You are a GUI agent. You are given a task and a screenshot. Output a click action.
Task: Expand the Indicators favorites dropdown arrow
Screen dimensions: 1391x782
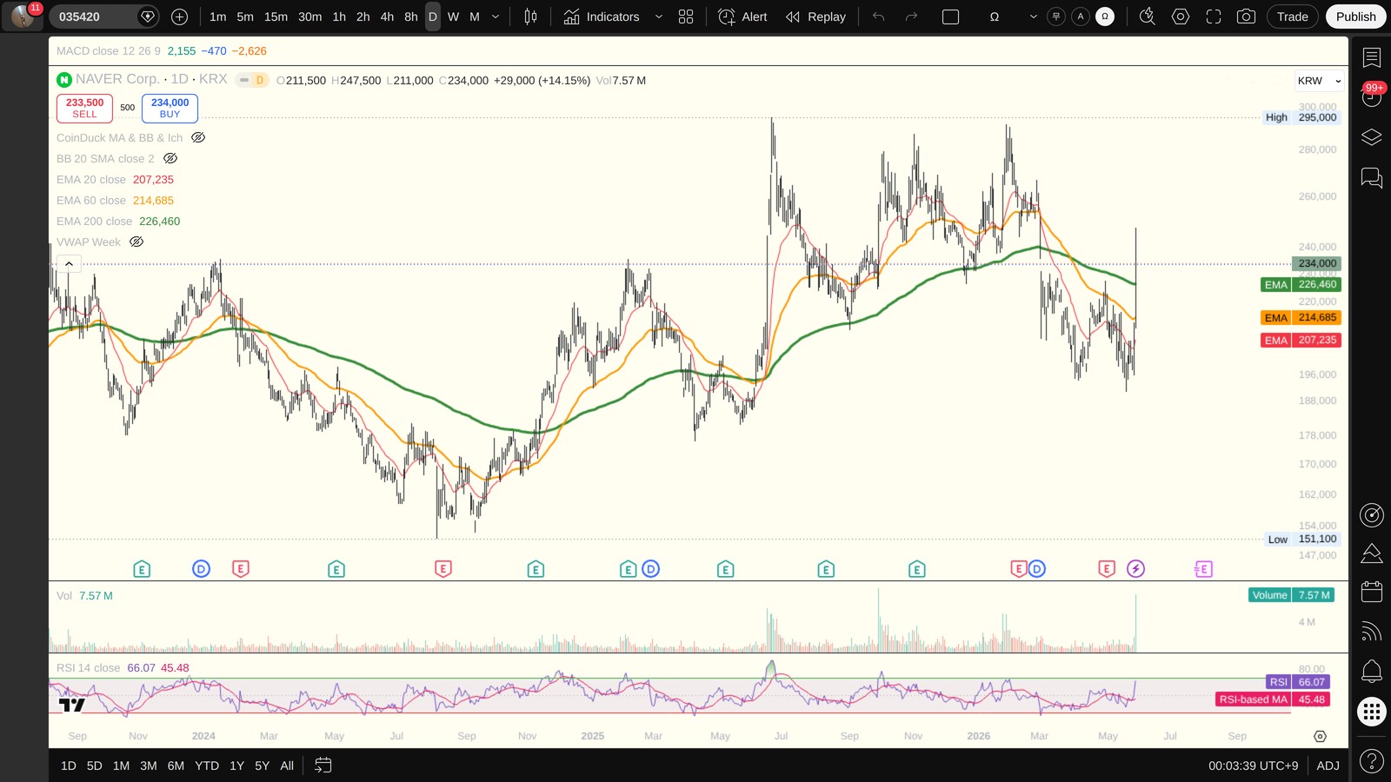pos(658,17)
